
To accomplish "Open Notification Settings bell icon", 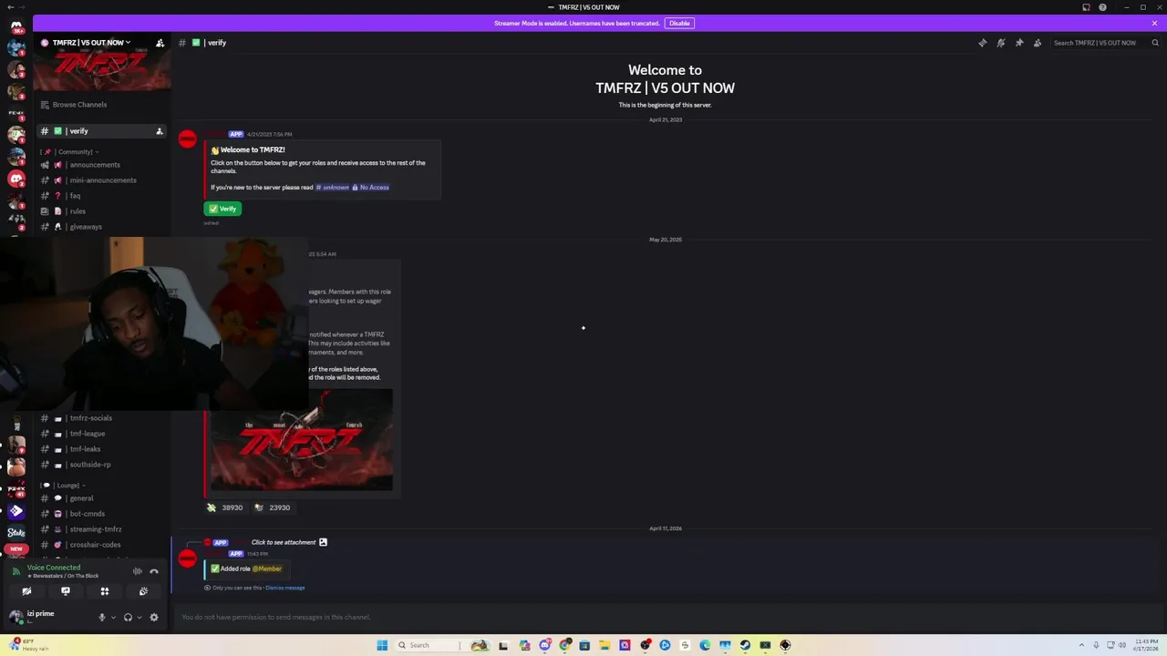I will coord(1001,43).
